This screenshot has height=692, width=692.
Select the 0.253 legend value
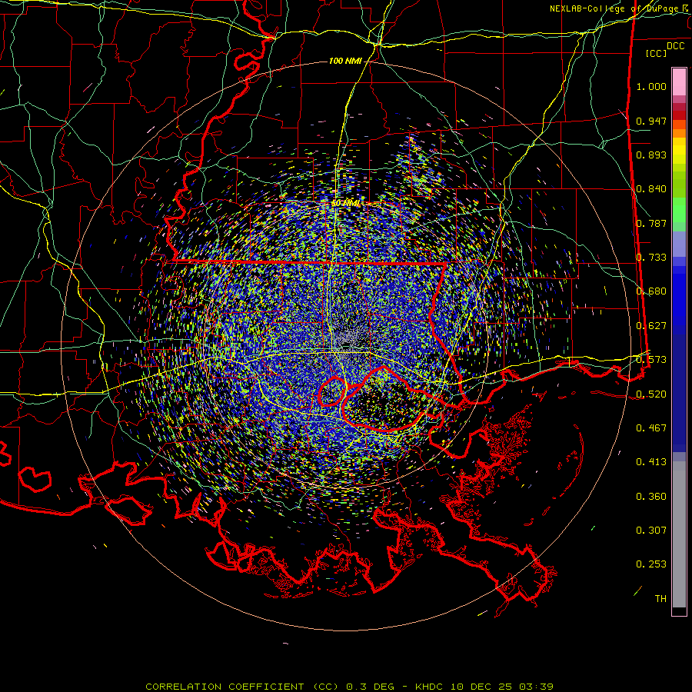click(651, 564)
